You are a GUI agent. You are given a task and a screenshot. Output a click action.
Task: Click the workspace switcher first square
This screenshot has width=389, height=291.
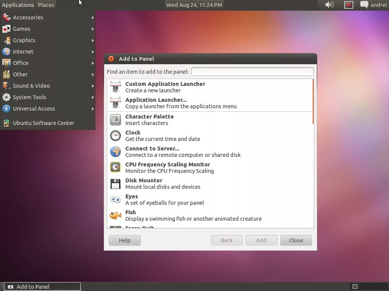coord(355,286)
